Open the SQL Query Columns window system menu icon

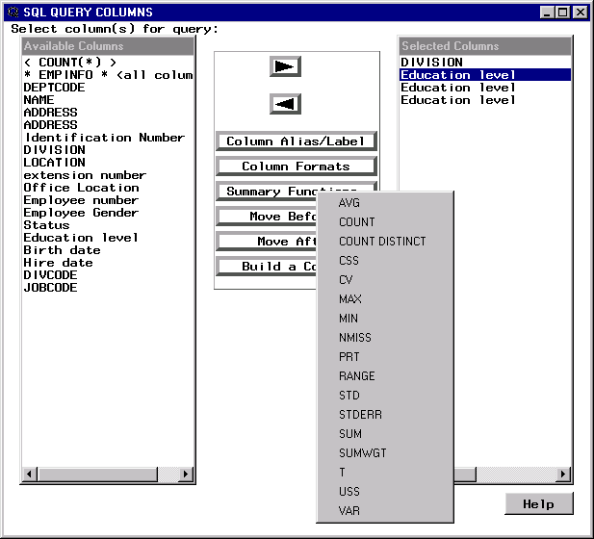(13, 13)
